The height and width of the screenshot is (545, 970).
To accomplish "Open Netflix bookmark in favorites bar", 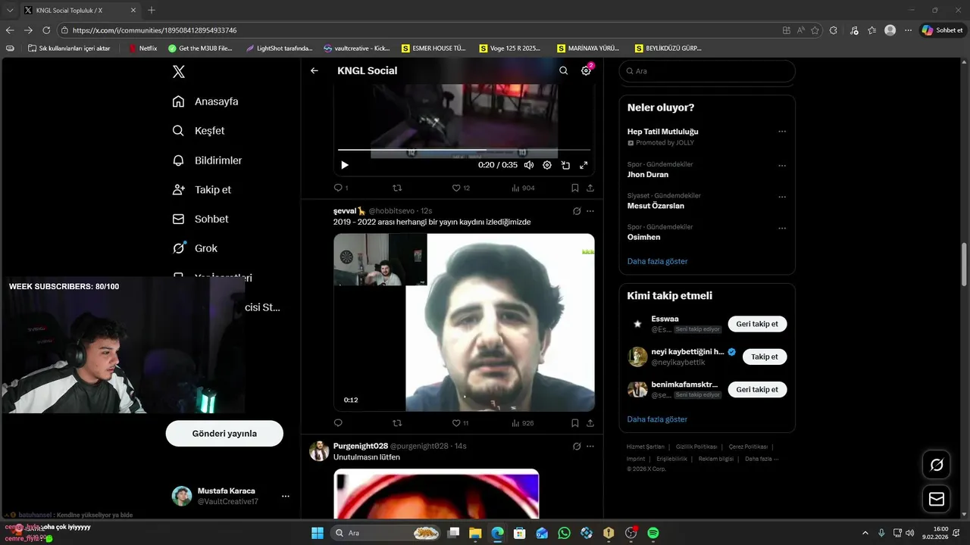I will click(142, 48).
